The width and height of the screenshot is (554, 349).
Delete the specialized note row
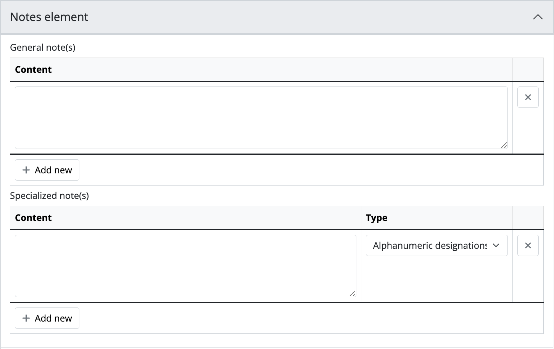pyautogui.click(x=528, y=245)
